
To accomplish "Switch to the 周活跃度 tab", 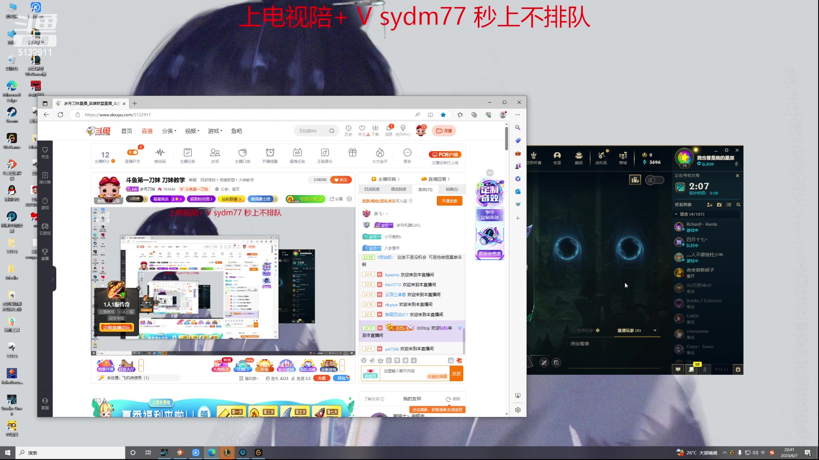I will coord(399,189).
